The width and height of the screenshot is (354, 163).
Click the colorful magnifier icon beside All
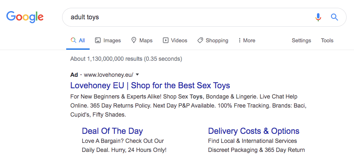[x=73, y=40]
